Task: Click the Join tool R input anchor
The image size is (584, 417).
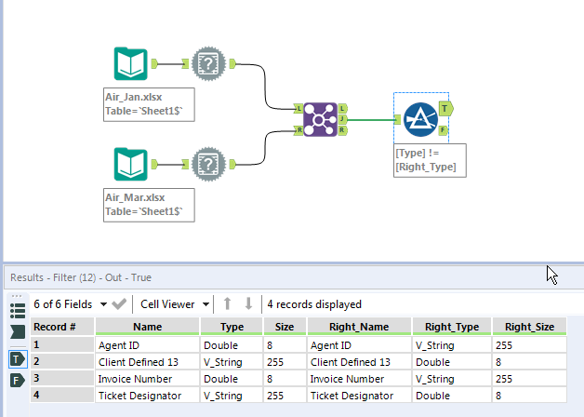Action: pos(299,130)
